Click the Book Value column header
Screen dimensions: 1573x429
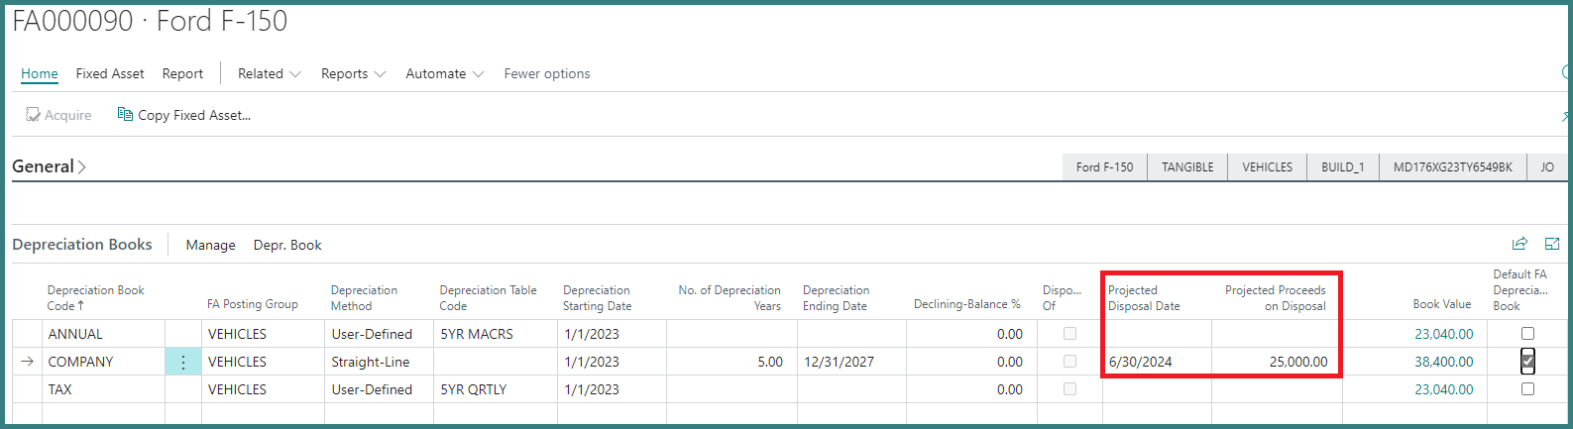pos(1442,304)
